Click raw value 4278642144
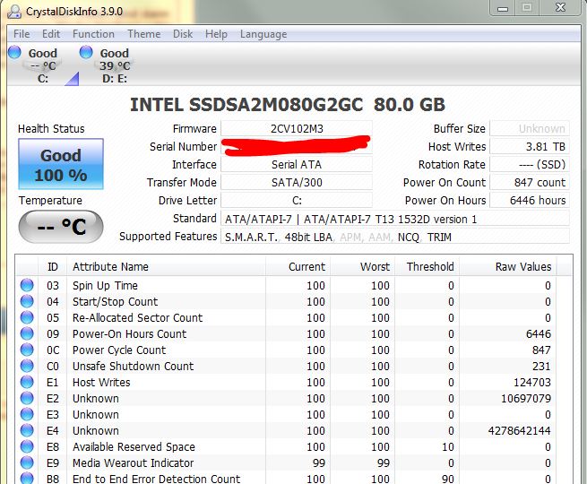The width and height of the screenshot is (587, 484). pos(519,431)
